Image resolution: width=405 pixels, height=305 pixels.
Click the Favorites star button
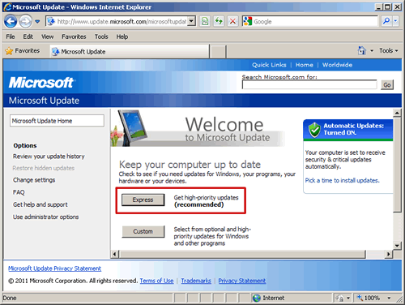[x=23, y=51]
